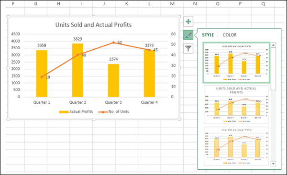The width and height of the screenshot is (287, 175).
Task: Select the STYLE tab
Action: pos(208,35)
